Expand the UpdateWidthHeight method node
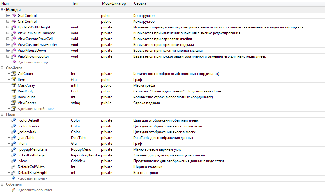The width and height of the screenshot is (325, 195). pos(8,27)
